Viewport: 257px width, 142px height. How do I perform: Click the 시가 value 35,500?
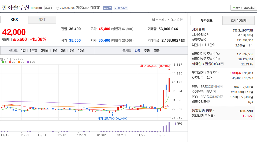(x=75, y=41)
